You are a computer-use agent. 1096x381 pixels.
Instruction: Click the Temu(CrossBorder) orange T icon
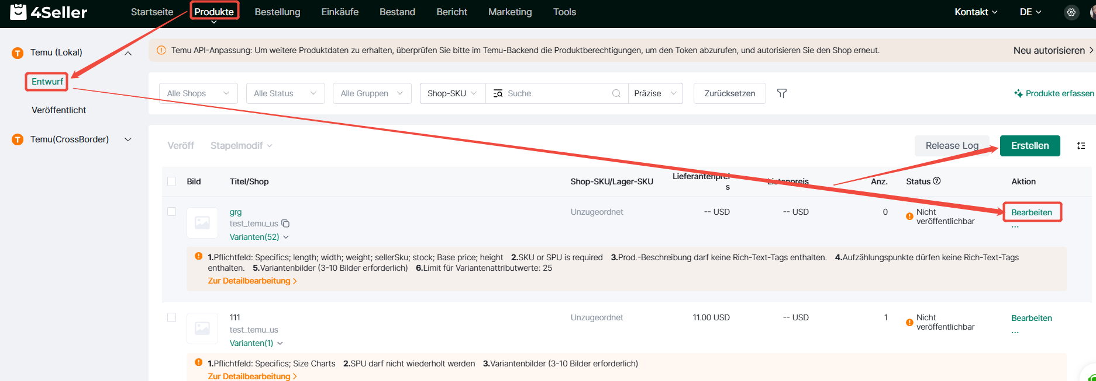point(18,139)
